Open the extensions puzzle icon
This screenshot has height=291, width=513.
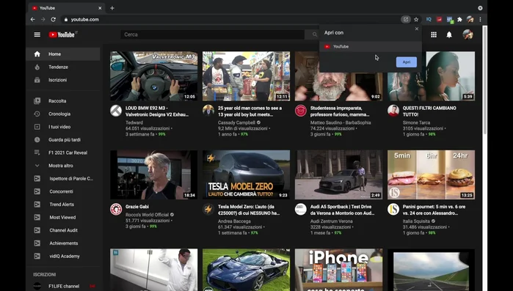[459, 20]
